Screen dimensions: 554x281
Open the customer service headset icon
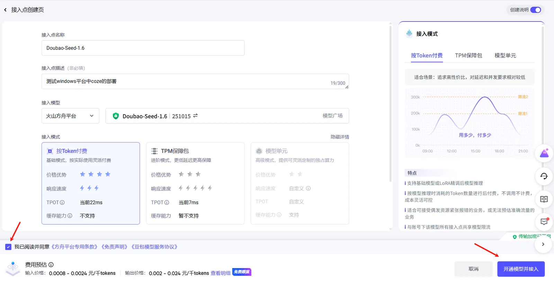pos(544,176)
